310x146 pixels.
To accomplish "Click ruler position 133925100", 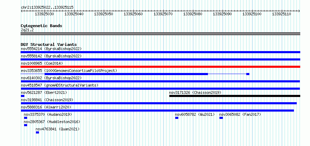I will pos(252,14).
